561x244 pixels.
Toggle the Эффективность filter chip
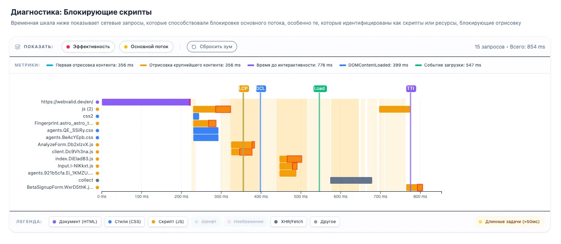88,47
